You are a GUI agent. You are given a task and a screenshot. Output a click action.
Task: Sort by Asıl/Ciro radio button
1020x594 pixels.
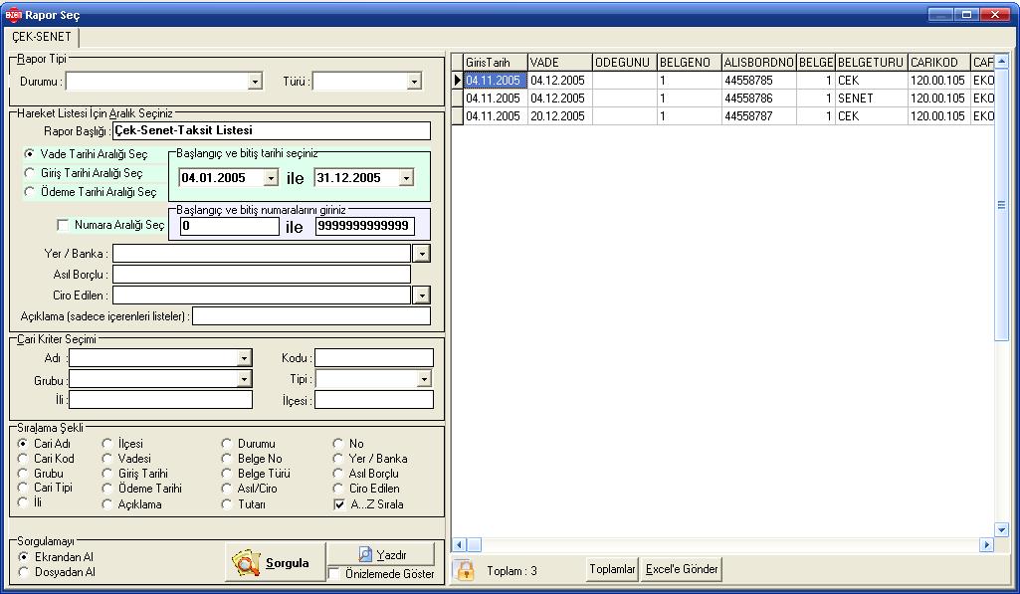pyautogui.click(x=226, y=489)
